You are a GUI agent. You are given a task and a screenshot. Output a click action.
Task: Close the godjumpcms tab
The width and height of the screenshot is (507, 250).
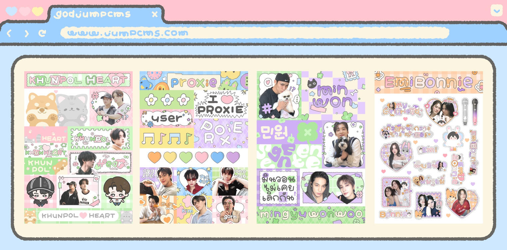[155, 14]
